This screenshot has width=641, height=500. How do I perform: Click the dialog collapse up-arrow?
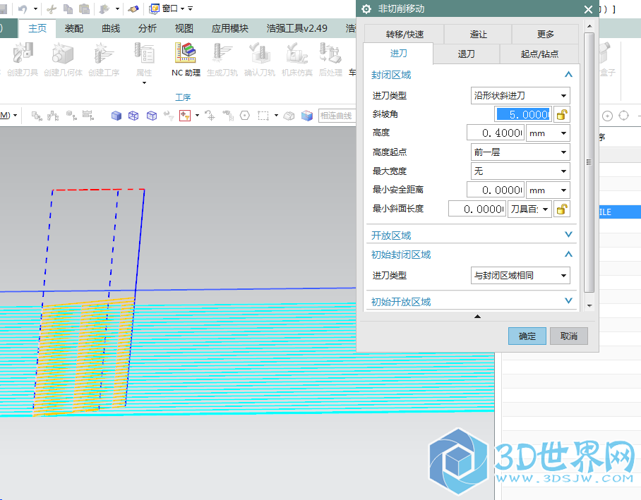click(477, 316)
